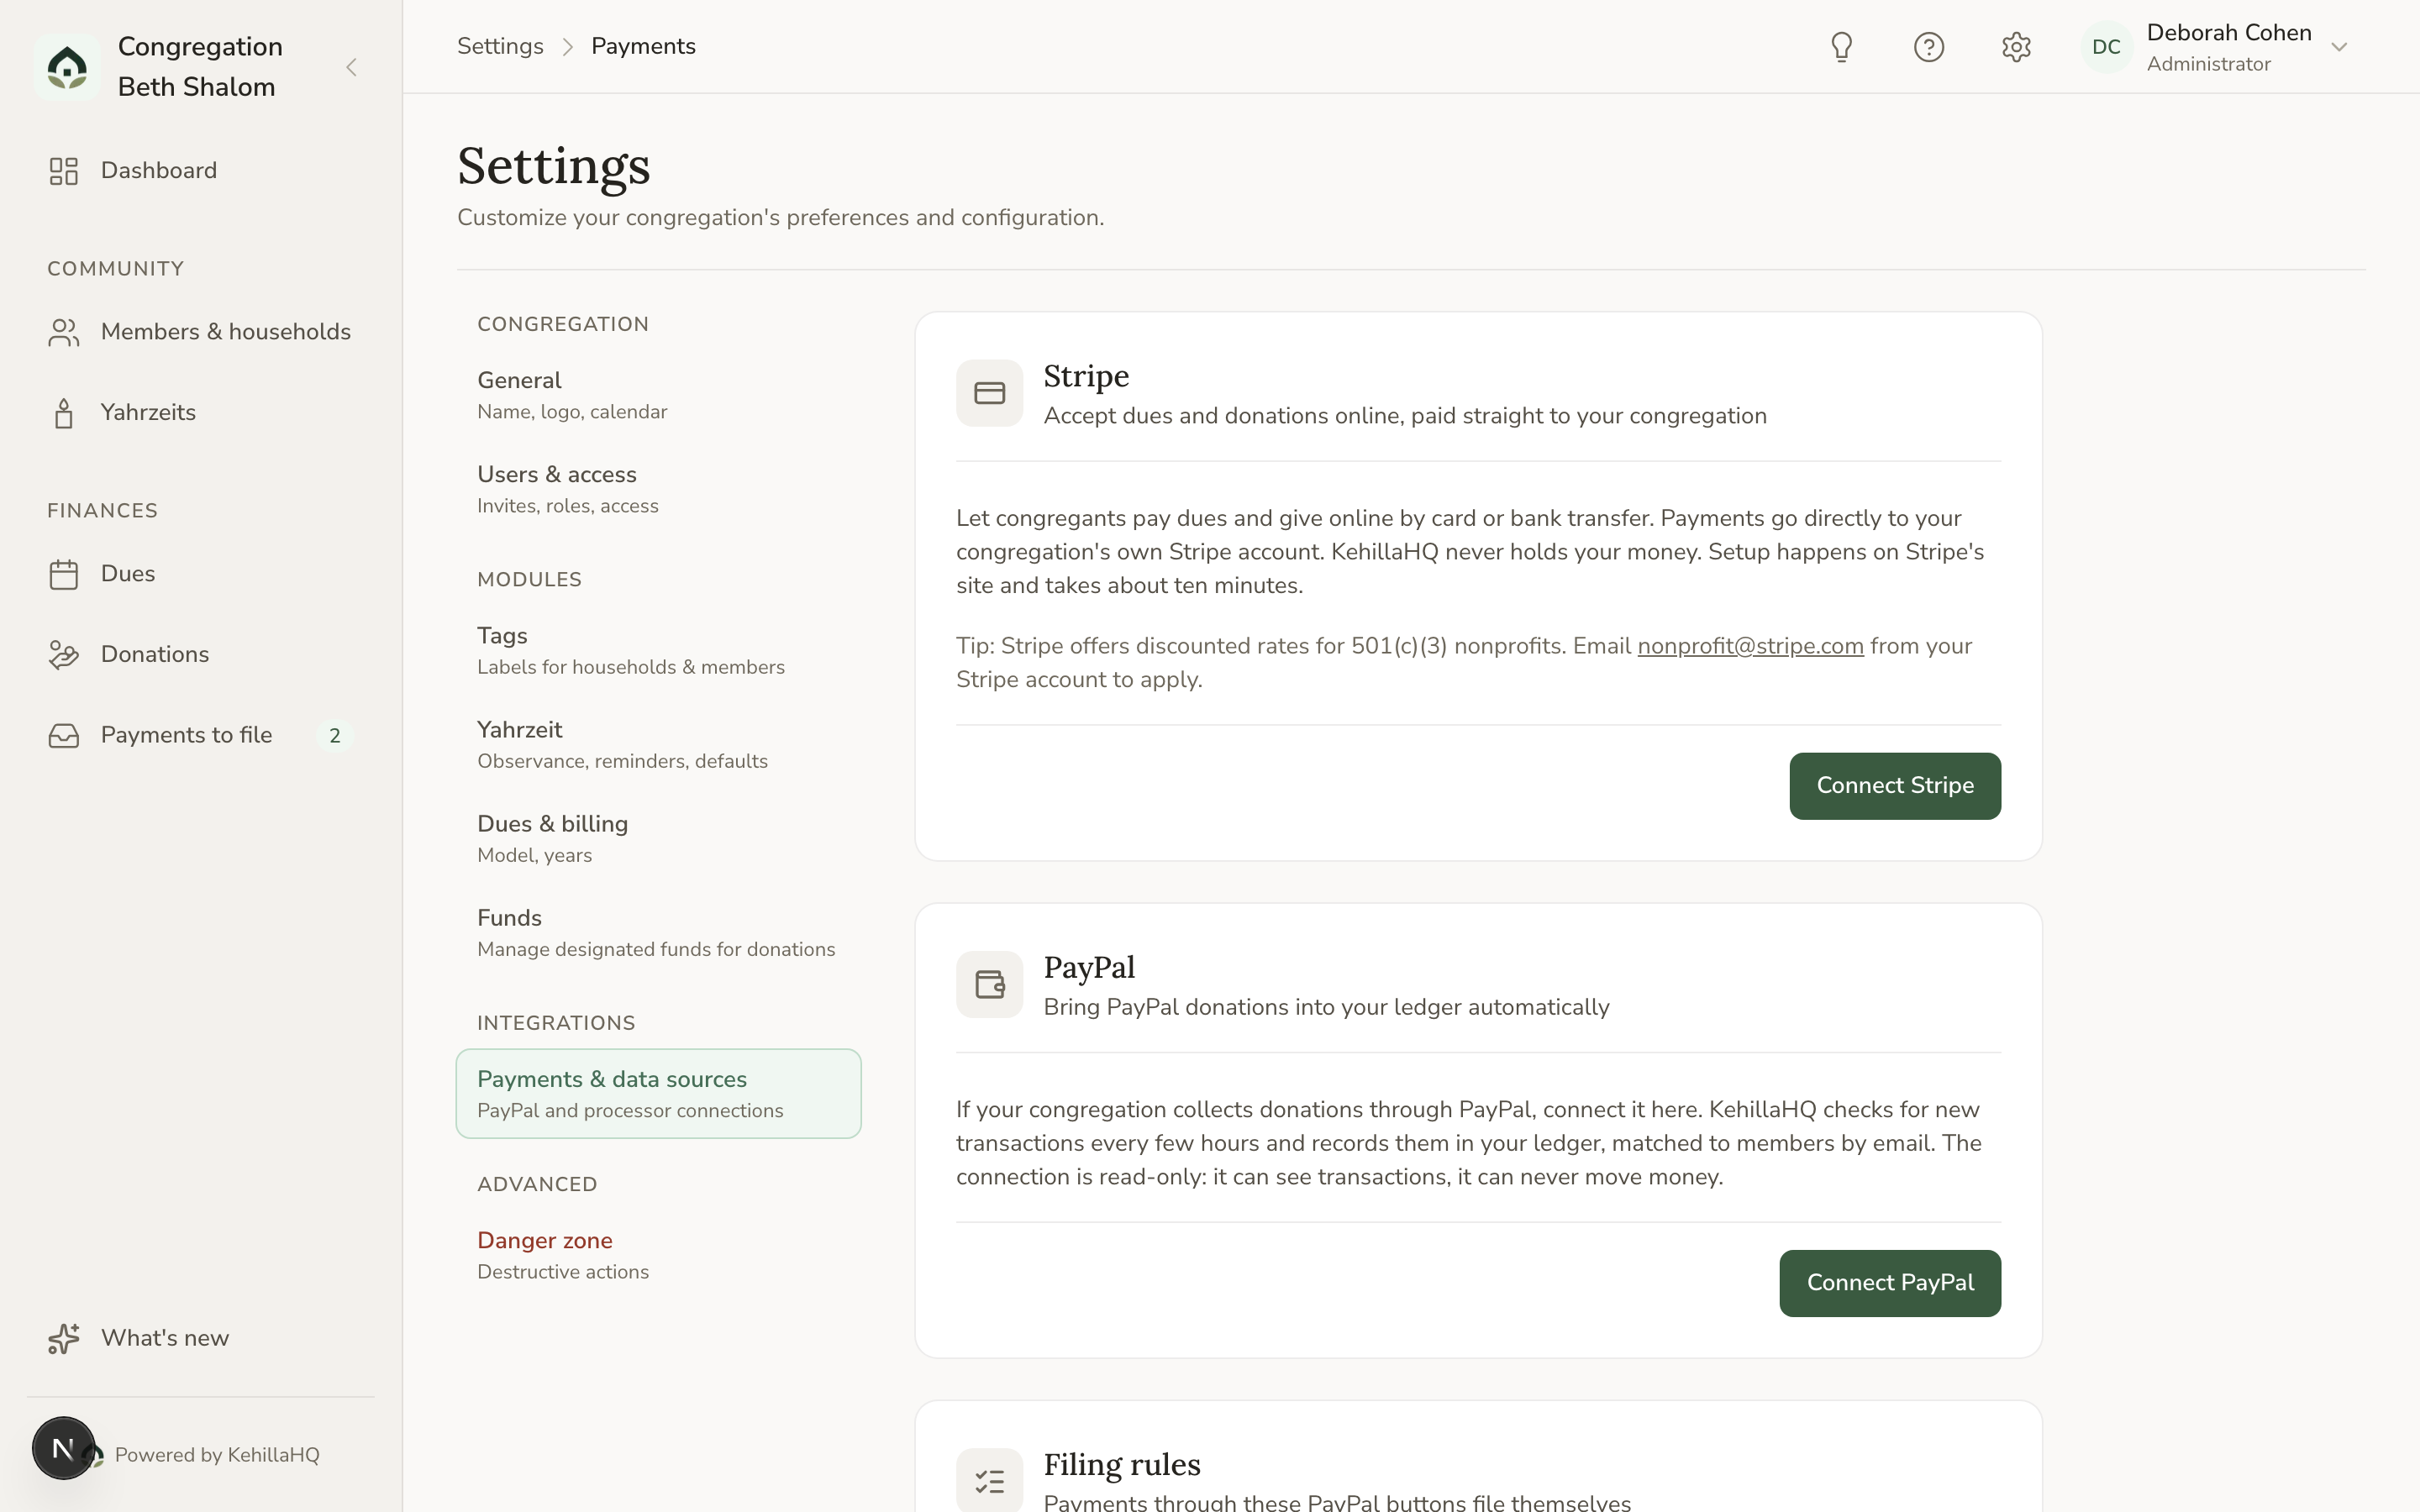Viewport: 2420px width, 1512px height.
Task: Click the Payments to file inbox icon
Action: 64,736
